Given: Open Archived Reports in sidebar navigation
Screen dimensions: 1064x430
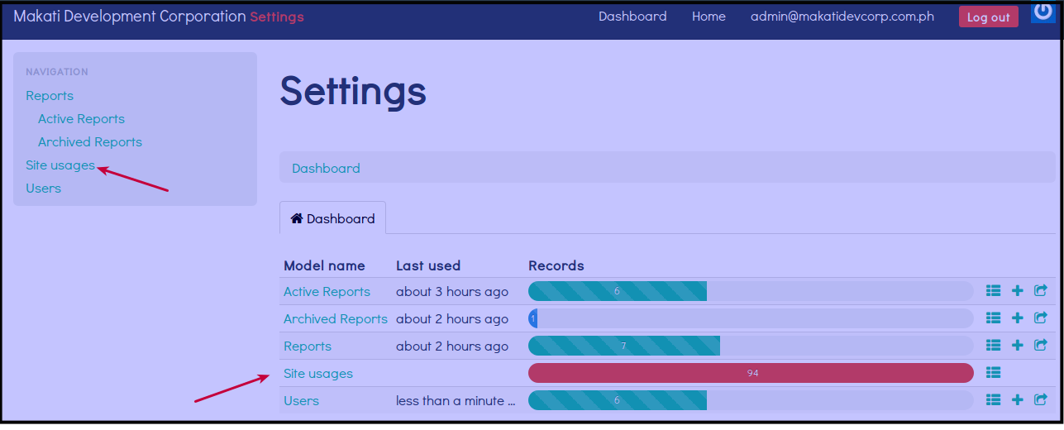Looking at the screenshot, I should 90,142.
